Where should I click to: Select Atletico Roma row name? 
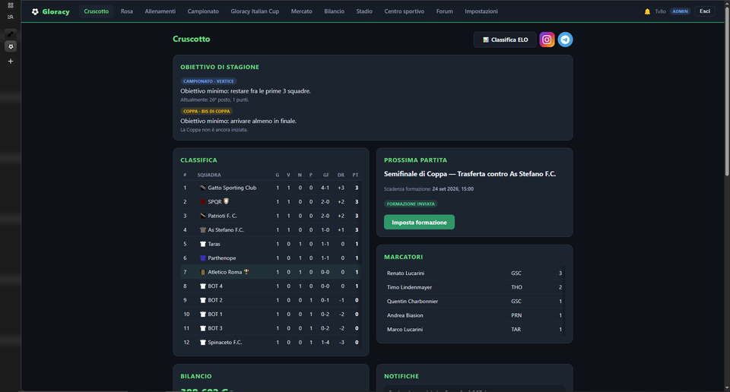pyautogui.click(x=225, y=272)
